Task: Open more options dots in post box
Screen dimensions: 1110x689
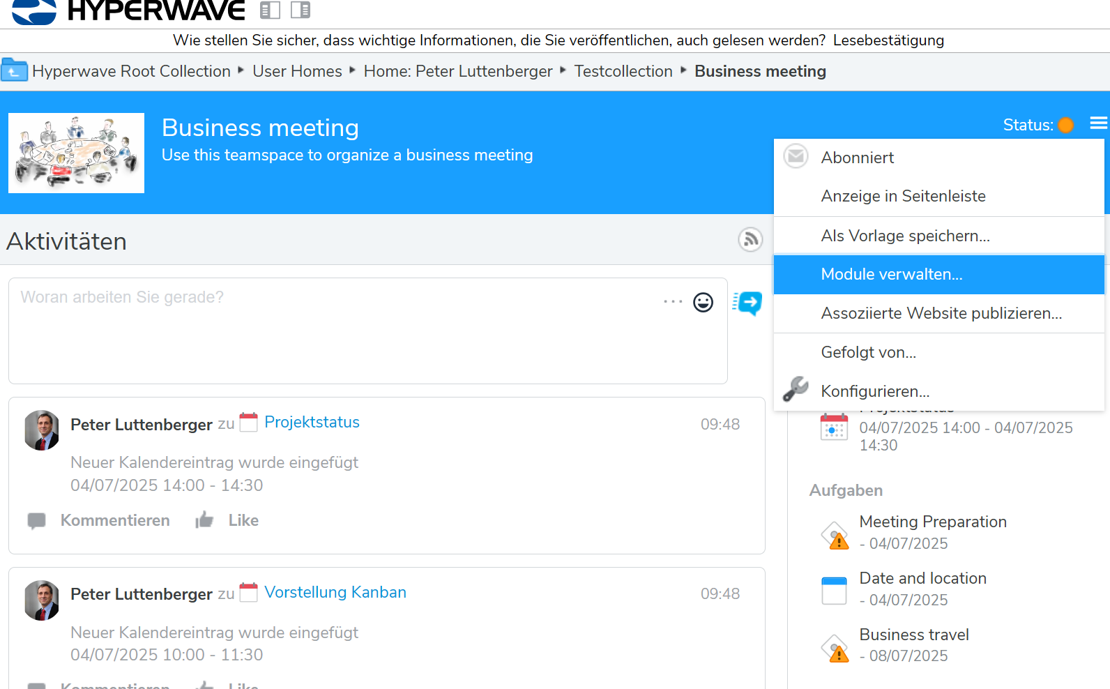Action: tap(673, 301)
